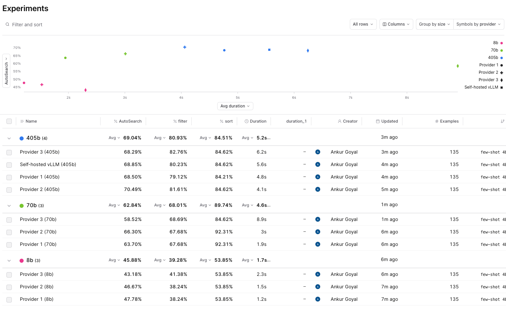Expand the AutoSearch sidebar panel chevron
The image size is (506, 320).
(6, 58)
